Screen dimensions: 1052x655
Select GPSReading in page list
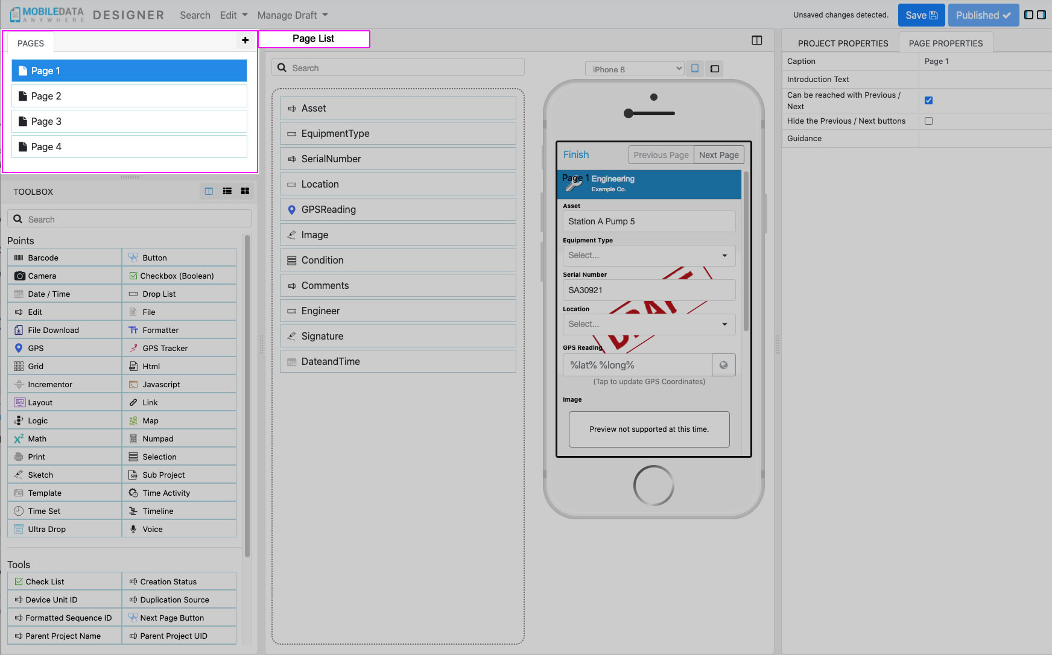[398, 210]
